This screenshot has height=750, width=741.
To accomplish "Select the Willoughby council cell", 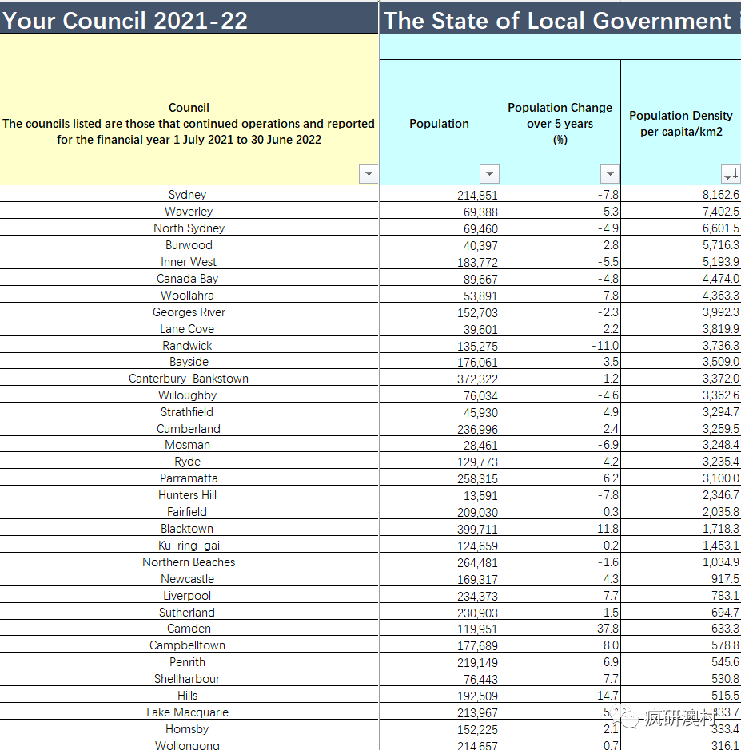I will [x=189, y=395].
